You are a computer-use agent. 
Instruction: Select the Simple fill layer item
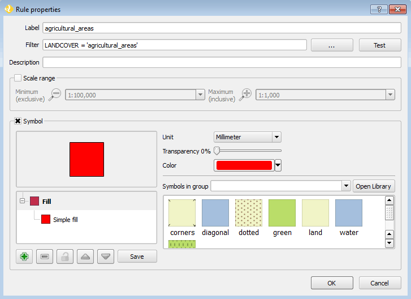(x=65, y=220)
